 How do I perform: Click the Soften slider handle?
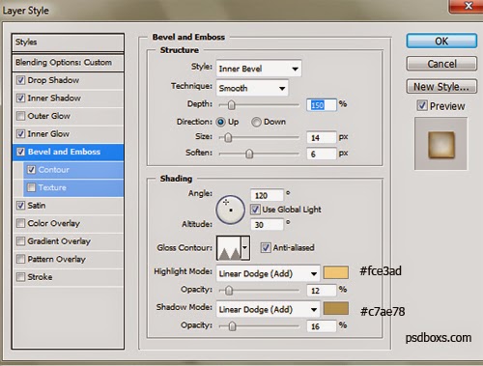[x=249, y=155]
